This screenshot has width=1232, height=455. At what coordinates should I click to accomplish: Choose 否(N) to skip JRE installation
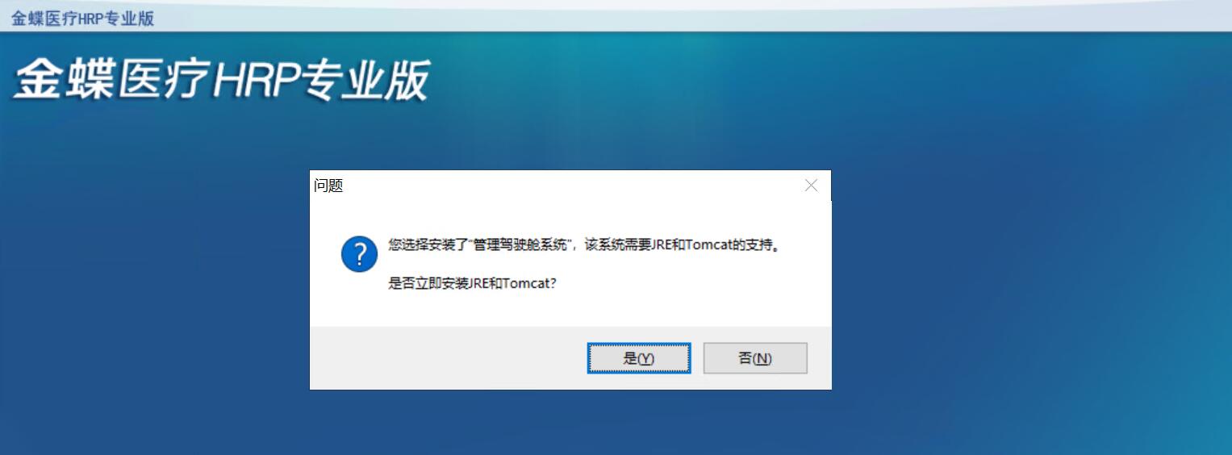coord(755,358)
